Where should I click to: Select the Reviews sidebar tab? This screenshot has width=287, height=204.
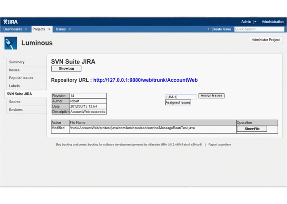pos(27,110)
